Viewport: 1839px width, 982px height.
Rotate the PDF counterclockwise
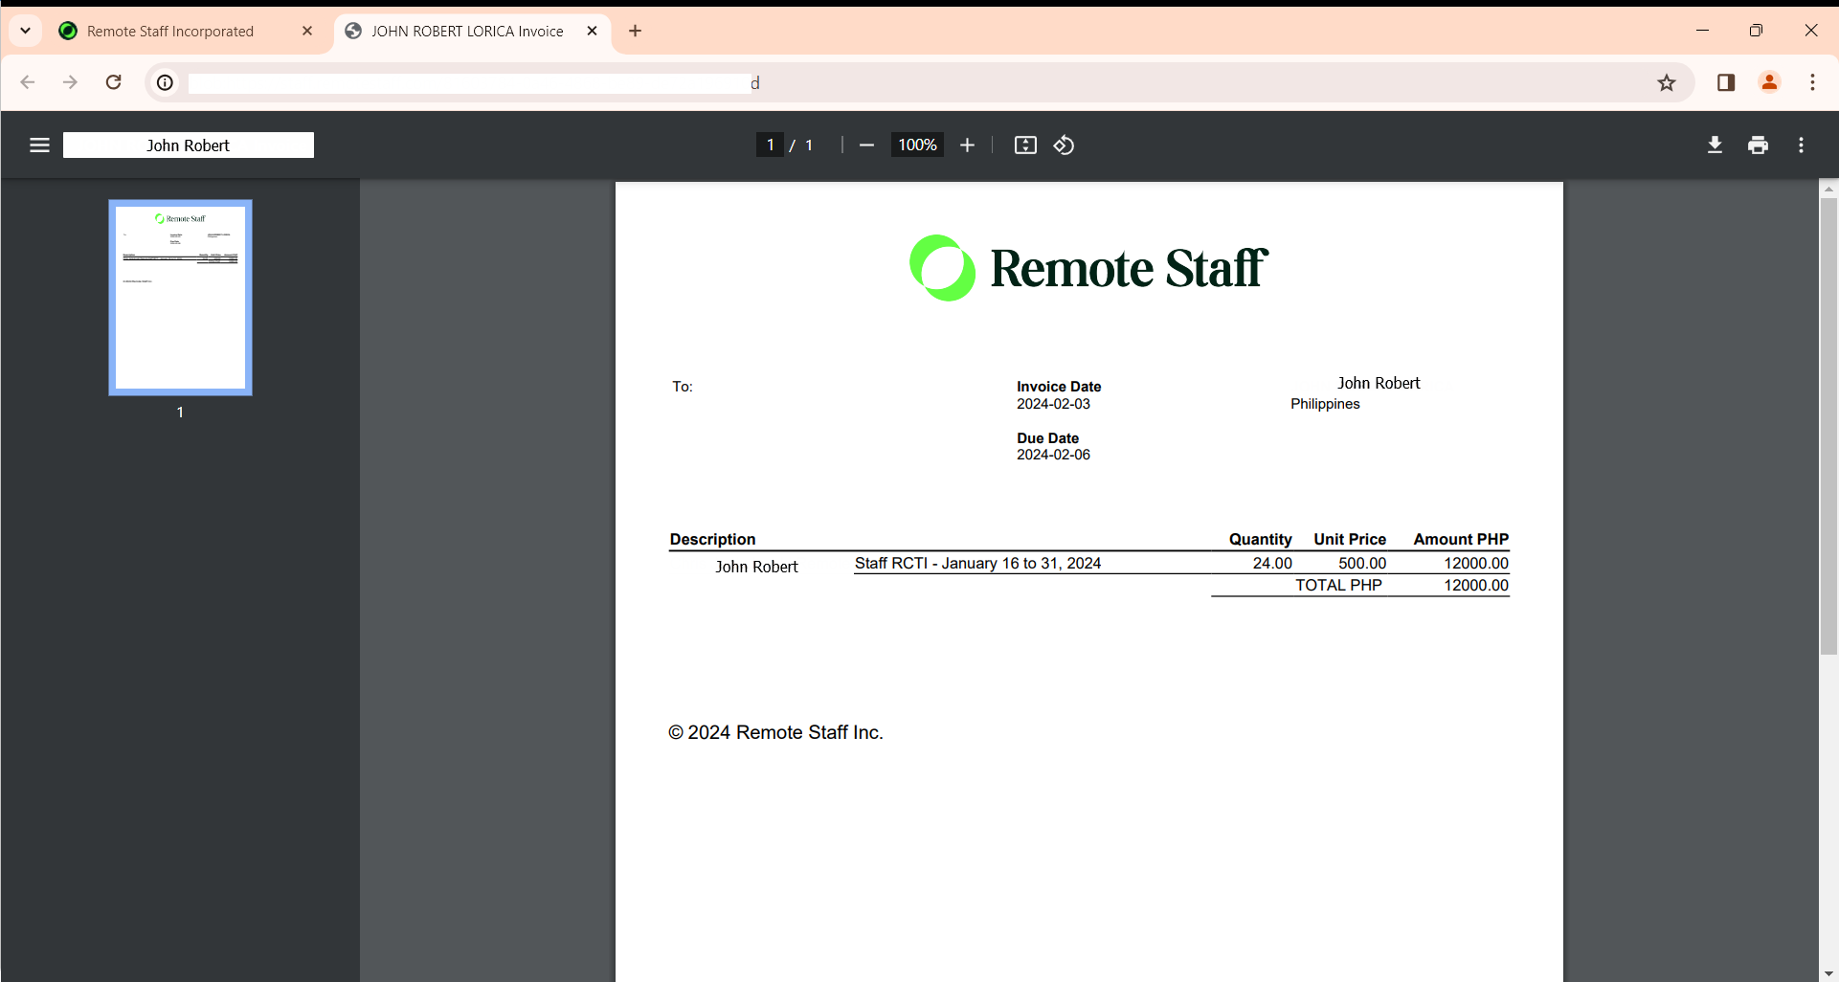pos(1064,145)
